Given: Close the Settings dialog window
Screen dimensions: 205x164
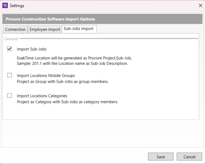Looking at the screenshot, I should pos(200,5).
